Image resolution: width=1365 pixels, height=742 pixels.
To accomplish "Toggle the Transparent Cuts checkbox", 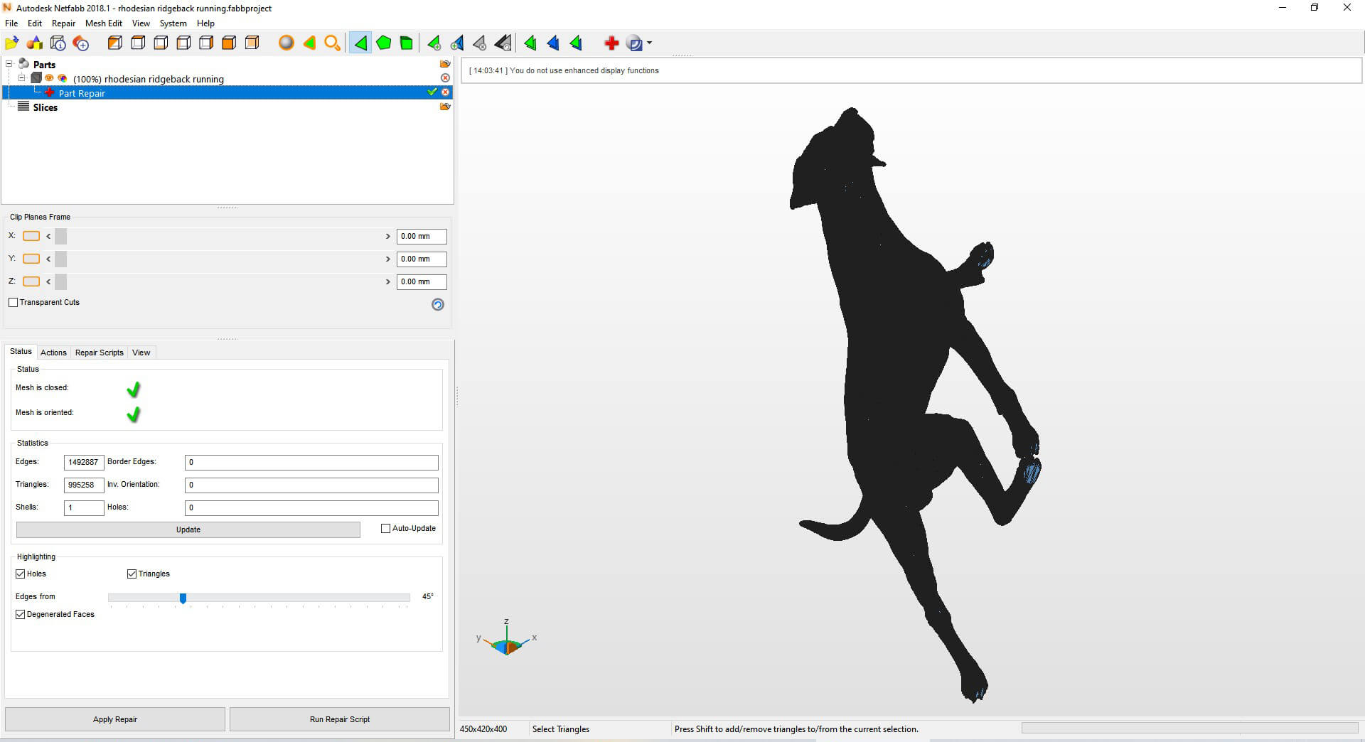I will tap(13, 302).
